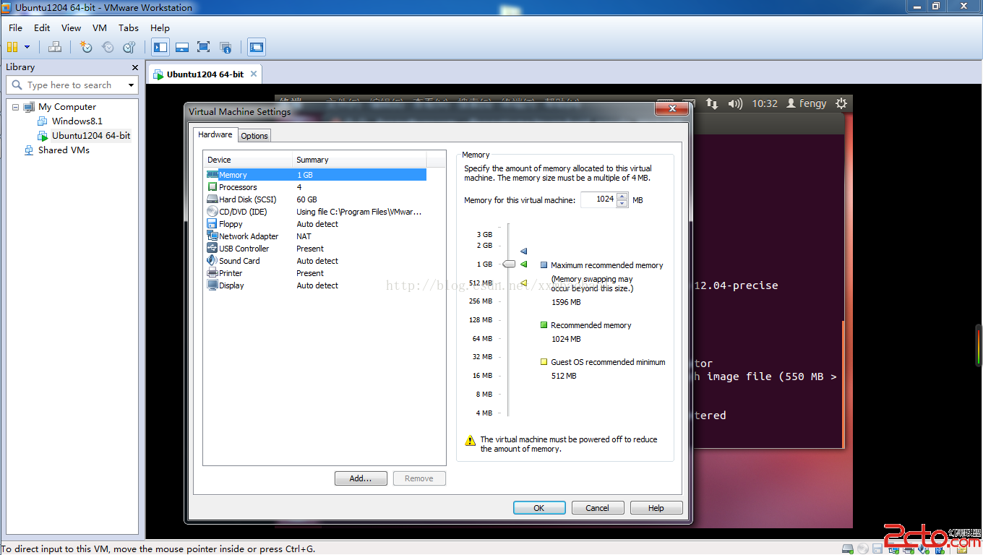Open the Snapshot Manager toolbar icon
The width and height of the screenshot is (983, 555).
(129, 47)
